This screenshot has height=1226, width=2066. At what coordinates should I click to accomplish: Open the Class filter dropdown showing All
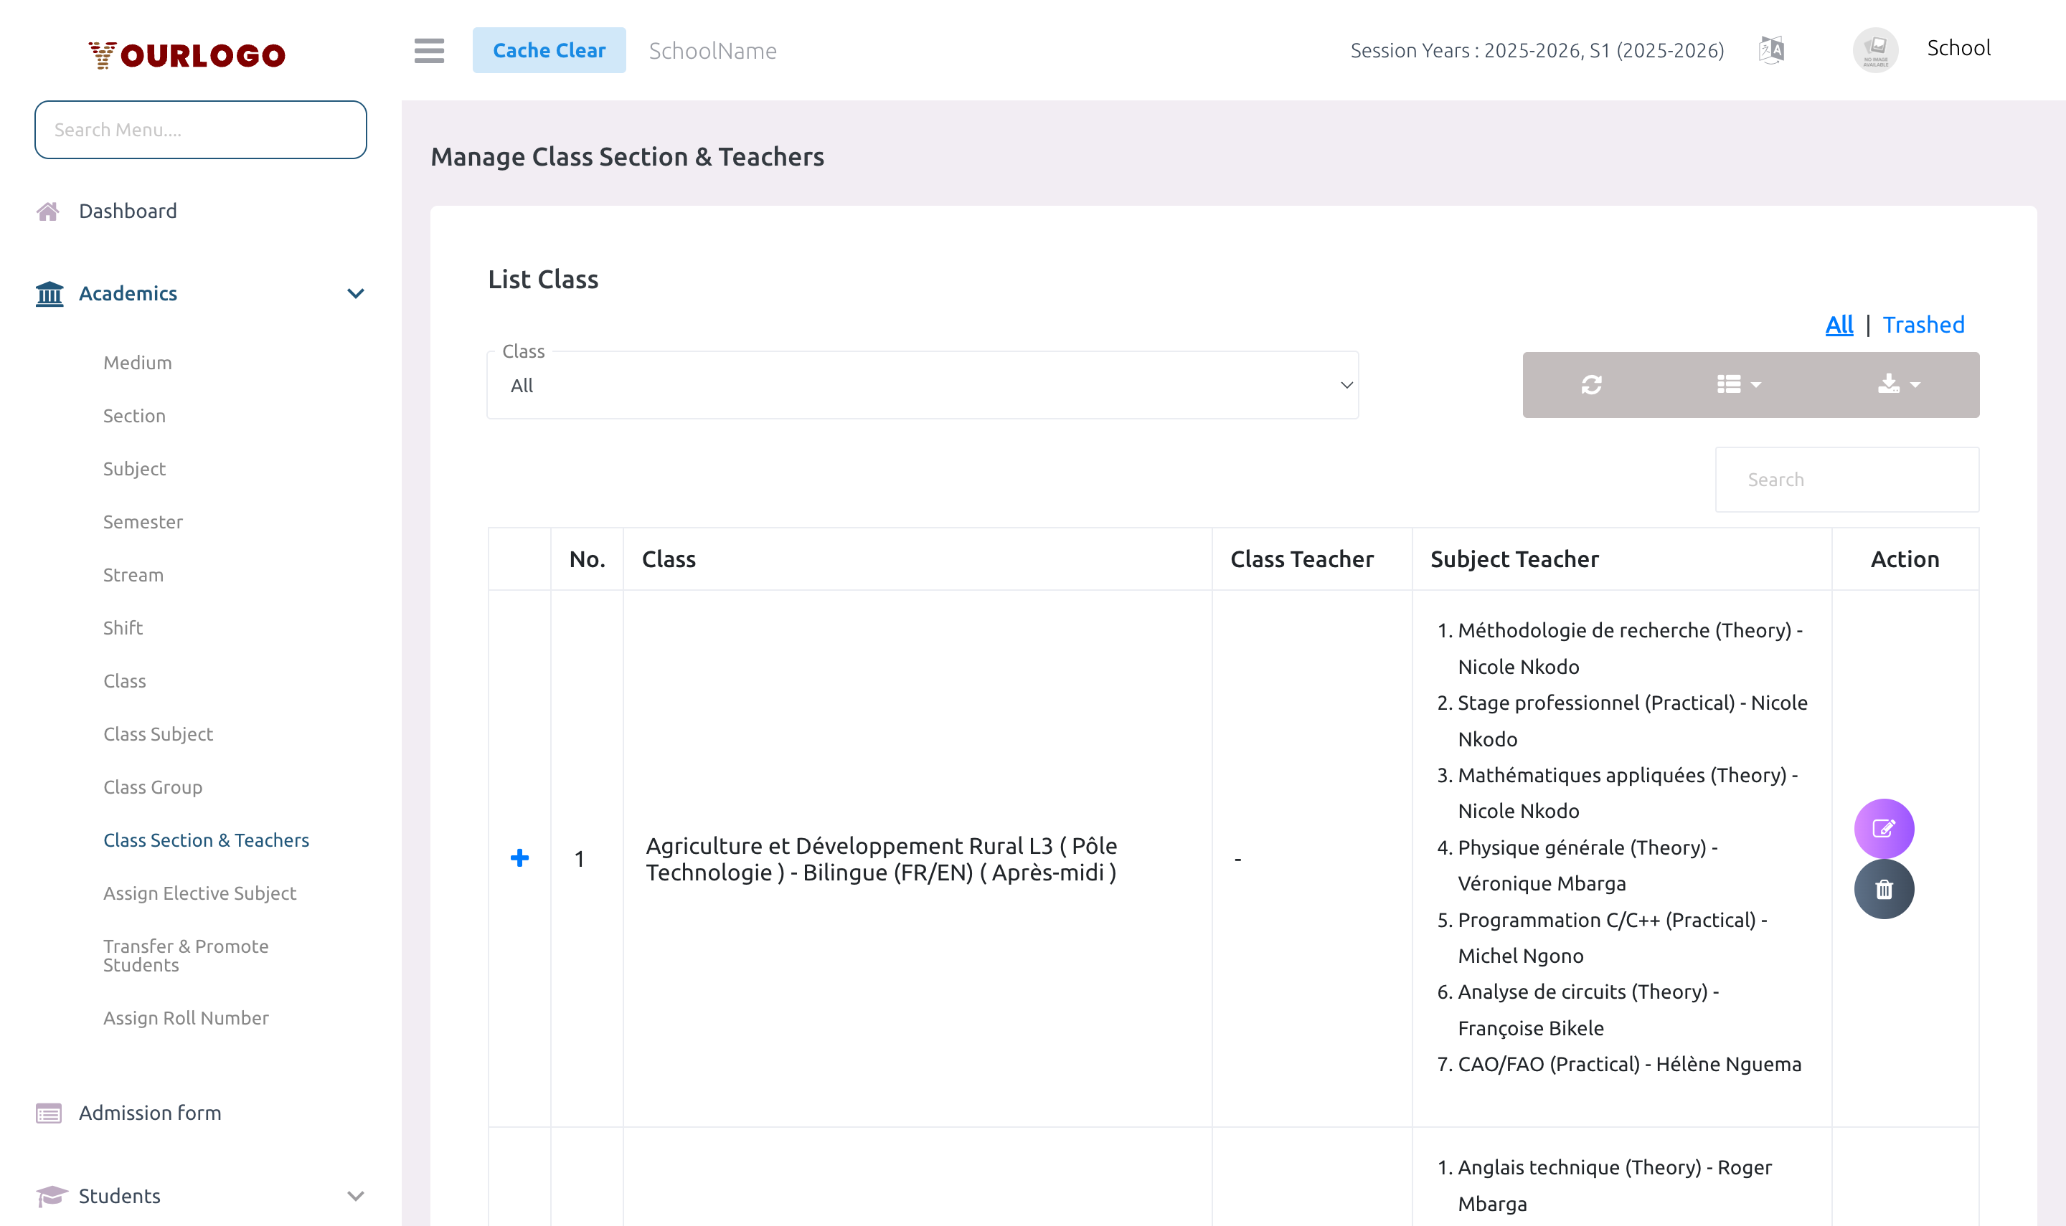(x=923, y=385)
